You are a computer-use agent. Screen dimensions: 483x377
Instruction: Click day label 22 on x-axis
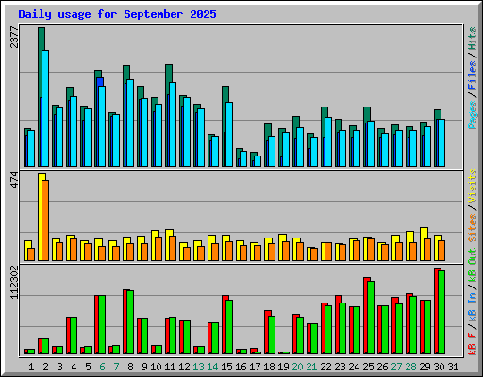(325, 367)
